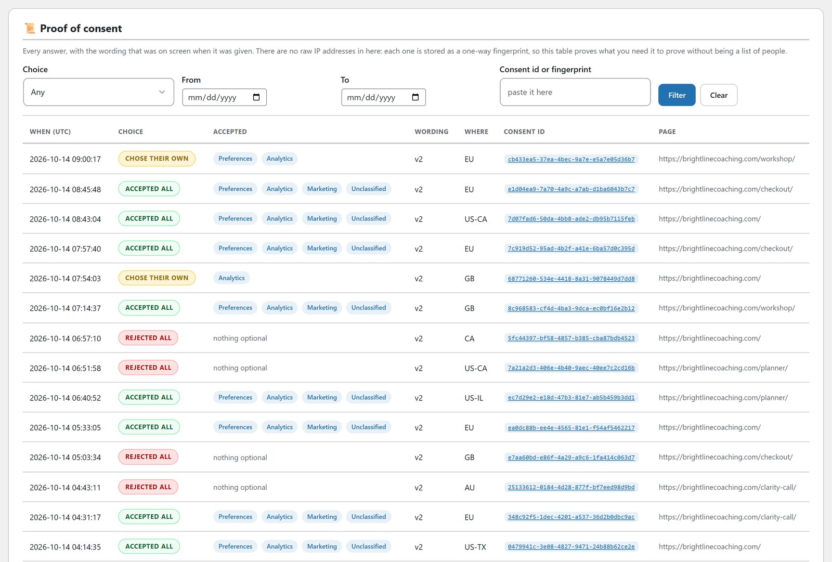The height and width of the screenshot is (562, 832).
Task: Click the Analytics tag in the 07:54:03 row
Action: pyautogui.click(x=231, y=278)
